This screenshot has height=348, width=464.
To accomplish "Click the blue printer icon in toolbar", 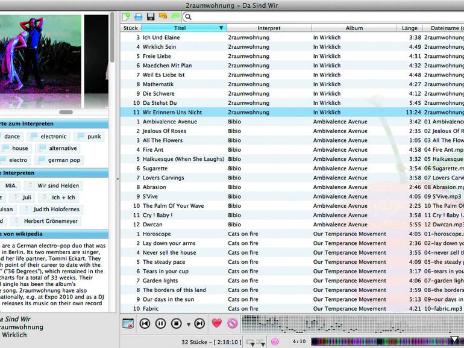I will (x=139, y=16).
